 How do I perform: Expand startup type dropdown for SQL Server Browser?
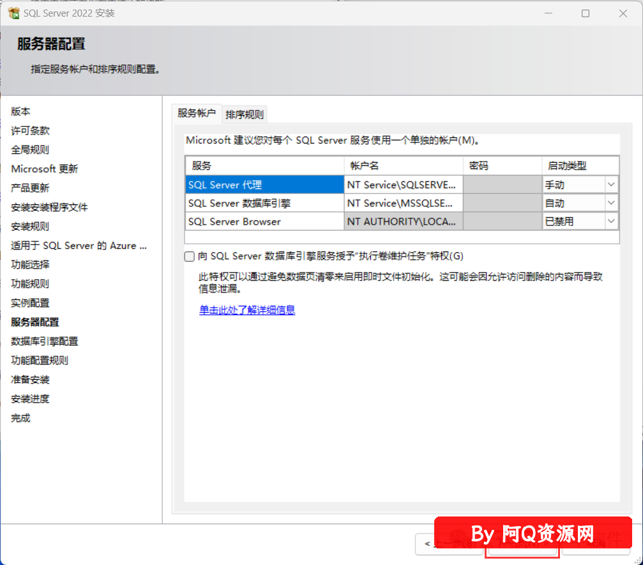tap(611, 222)
